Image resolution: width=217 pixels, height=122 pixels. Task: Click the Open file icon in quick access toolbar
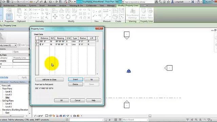[4, 2]
